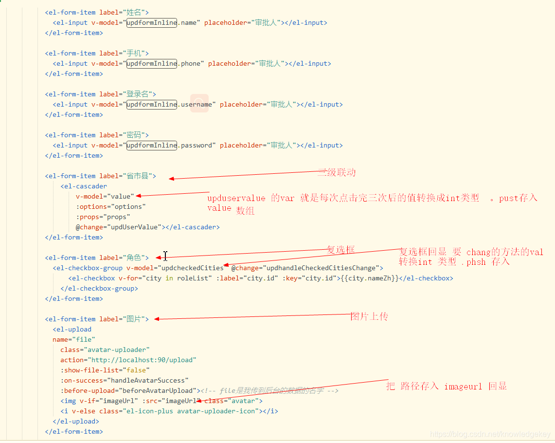
Task: Click the label="图片" form-item opening tag
Action: tap(97, 319)
